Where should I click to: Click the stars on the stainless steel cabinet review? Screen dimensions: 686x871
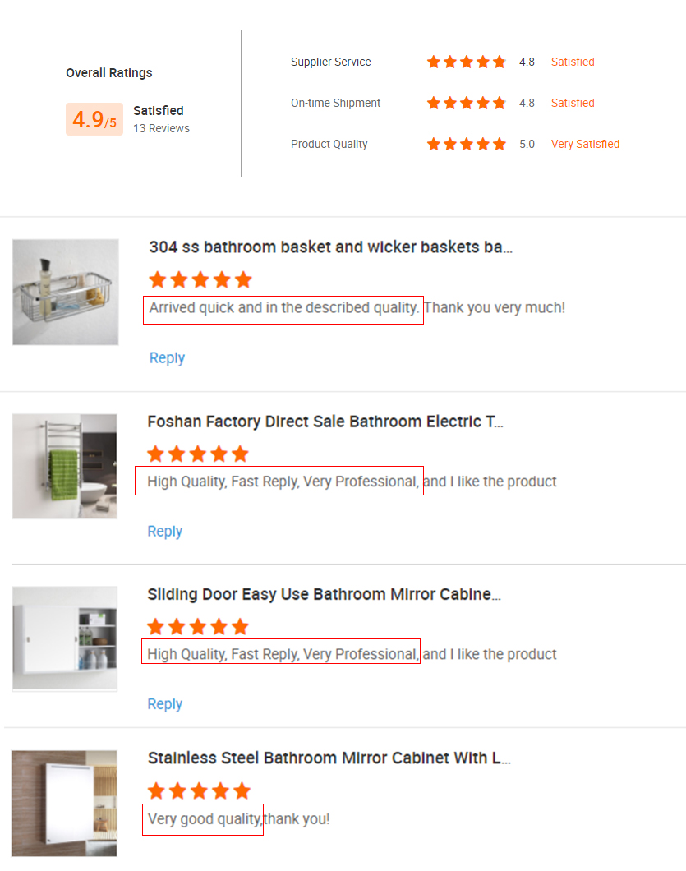[198, 791]
